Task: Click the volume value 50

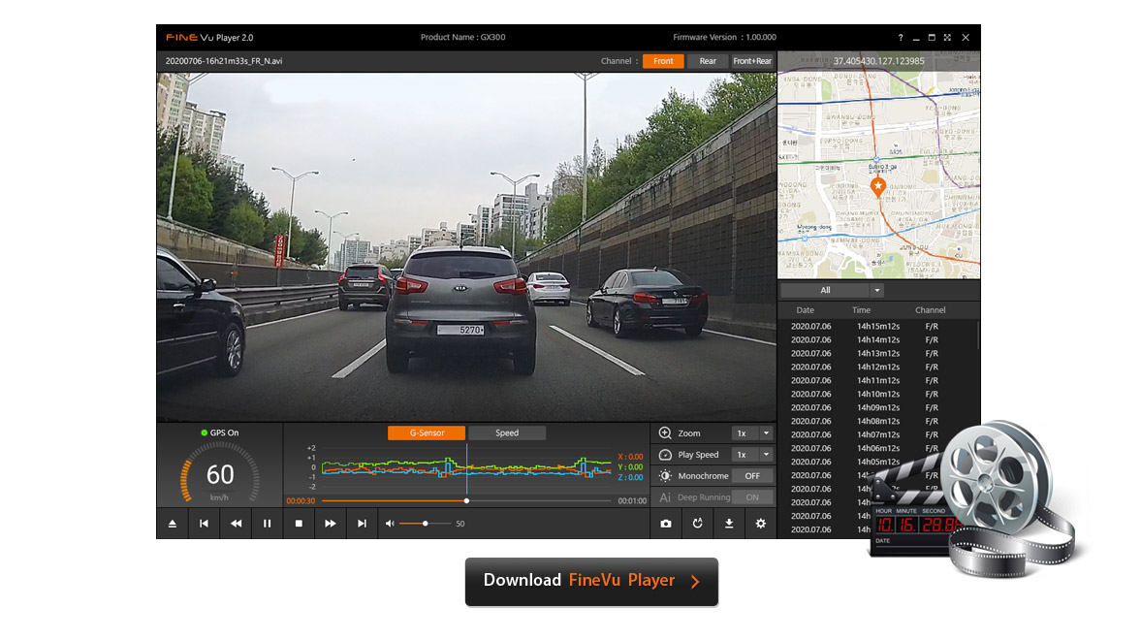Action: click(x=460, y=524)
